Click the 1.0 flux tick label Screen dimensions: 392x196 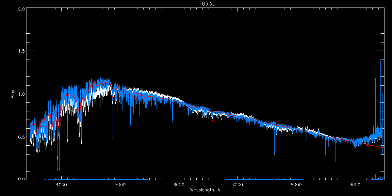pos(21,94)
